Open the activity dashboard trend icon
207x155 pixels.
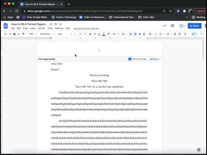[x=164, y=26]
